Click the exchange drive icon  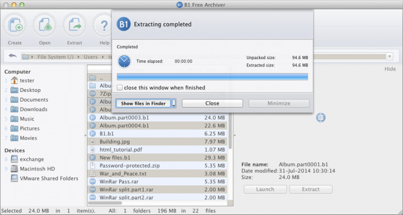coord(14,160)
